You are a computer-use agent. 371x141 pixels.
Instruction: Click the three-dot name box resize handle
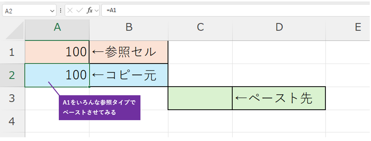(60, 10)
